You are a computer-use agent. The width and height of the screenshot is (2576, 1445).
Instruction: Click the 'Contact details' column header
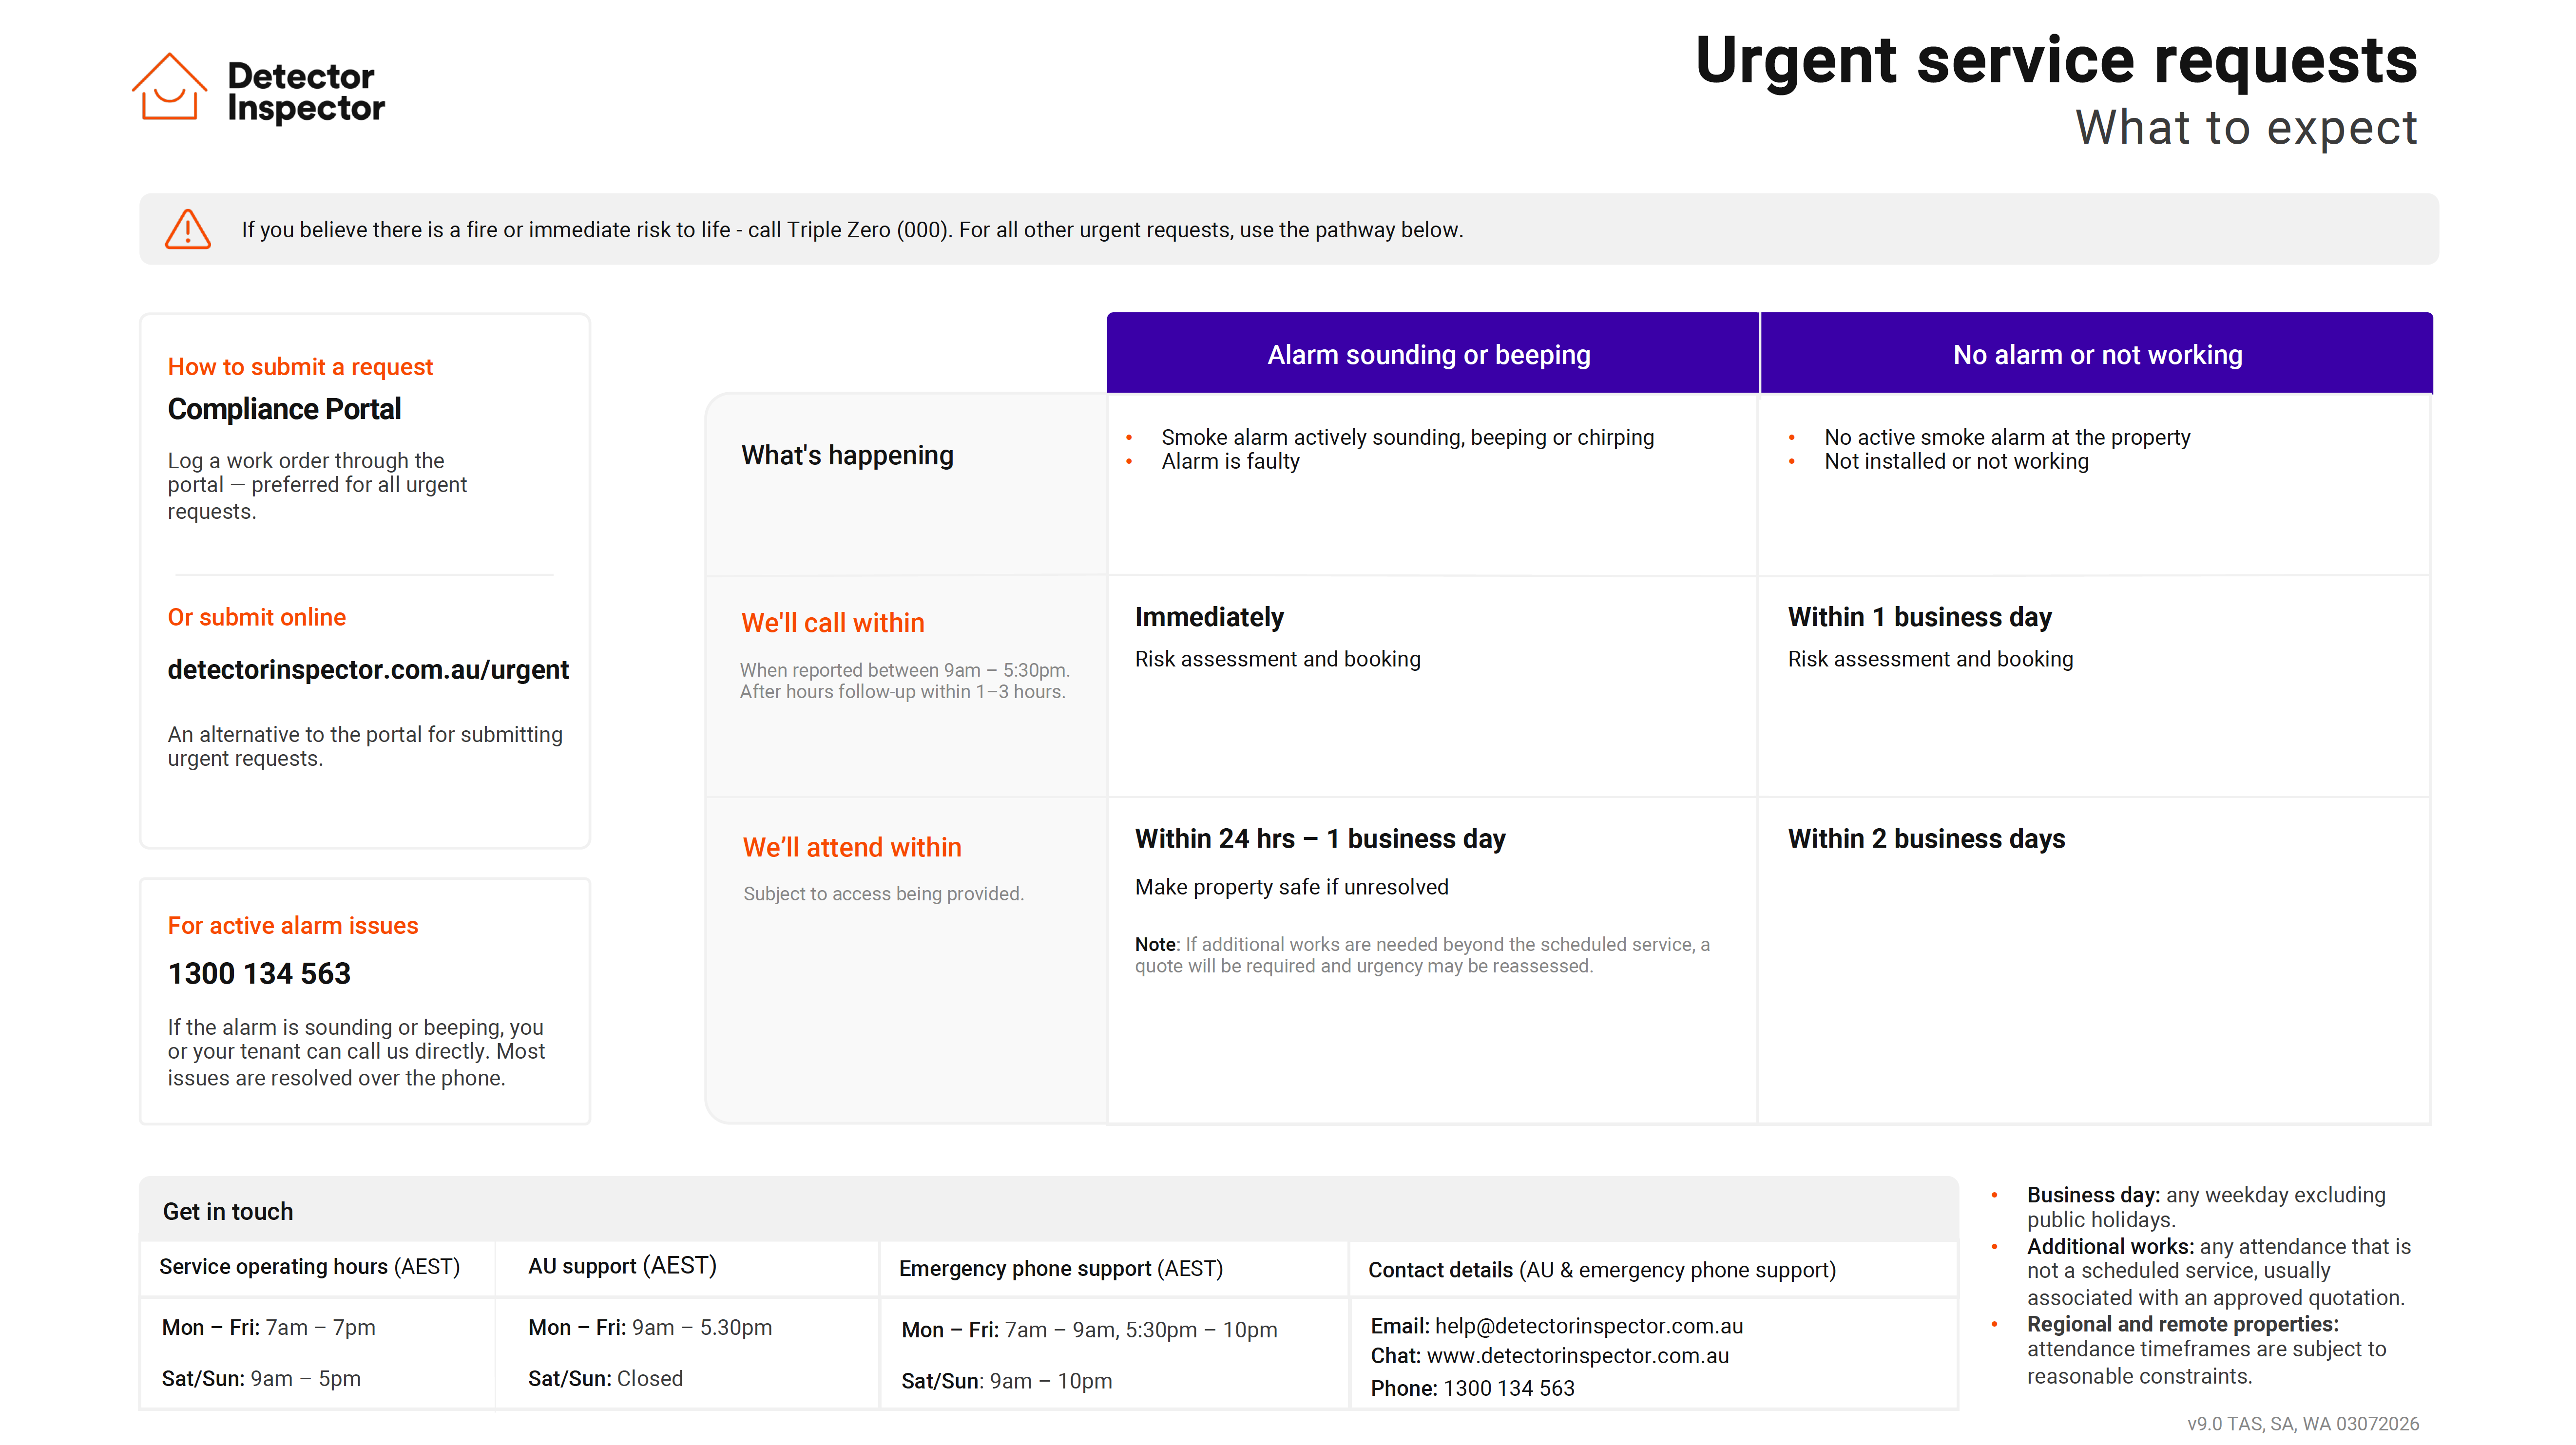tap(1602, 1270)
